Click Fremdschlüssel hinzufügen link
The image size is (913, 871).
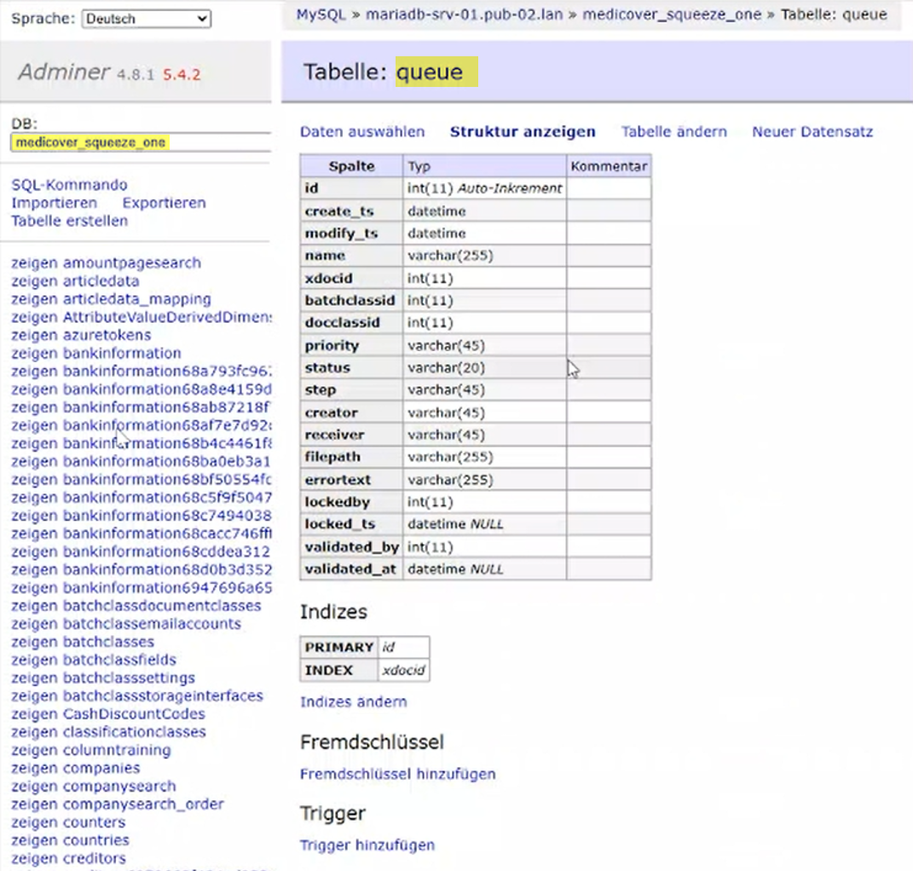pyautogui.click(x=397, y=774)
